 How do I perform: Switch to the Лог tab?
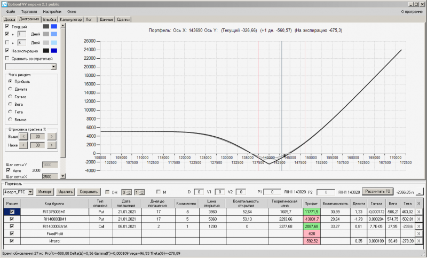89,19
